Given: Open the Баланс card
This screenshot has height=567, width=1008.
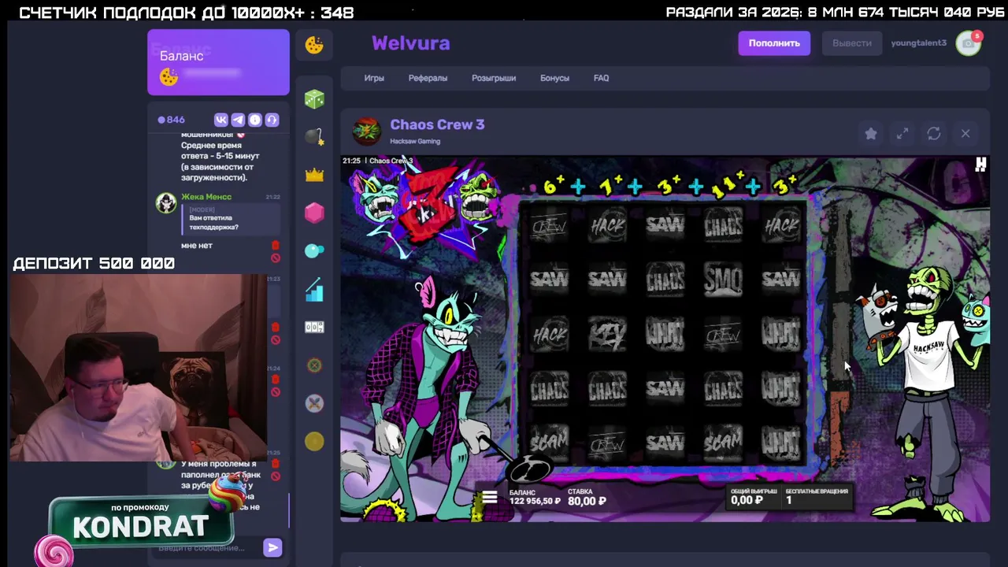Looking at the screenshot, I should pos(218,62).
